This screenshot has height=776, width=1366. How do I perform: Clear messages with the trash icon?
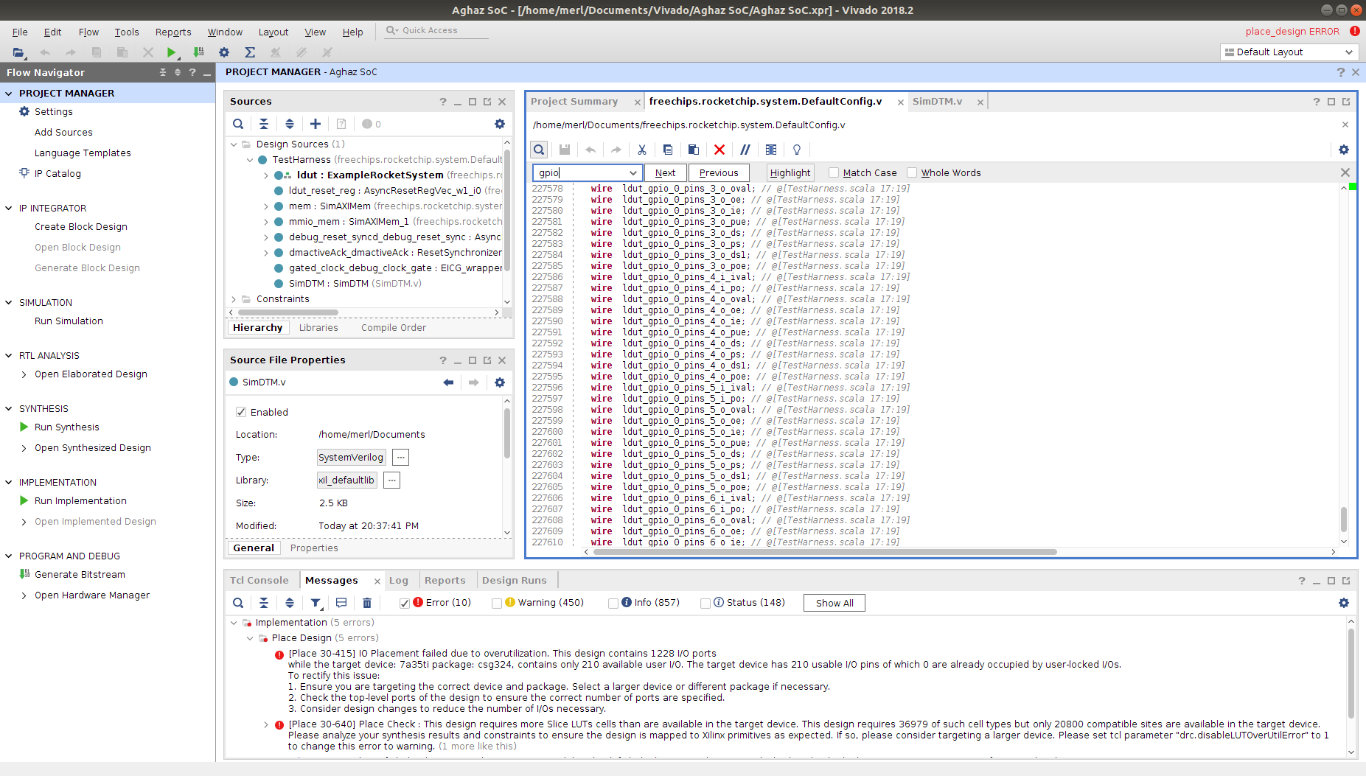click(366, 603)
